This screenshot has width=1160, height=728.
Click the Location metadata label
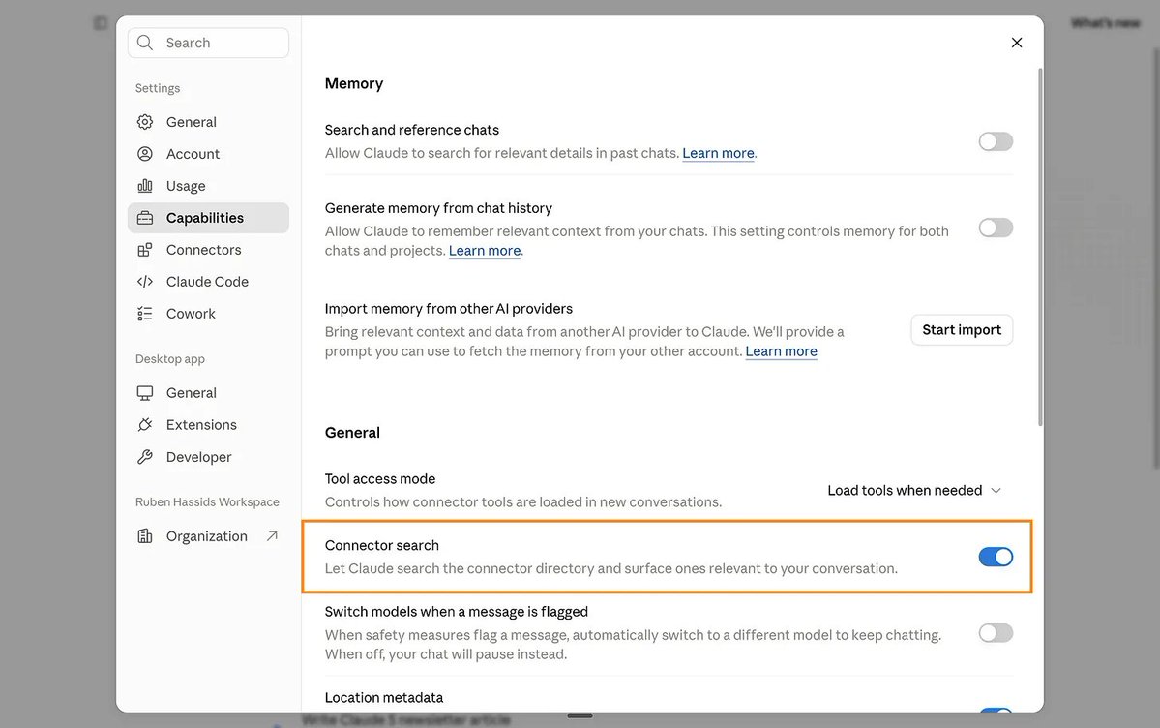[384, 697]
